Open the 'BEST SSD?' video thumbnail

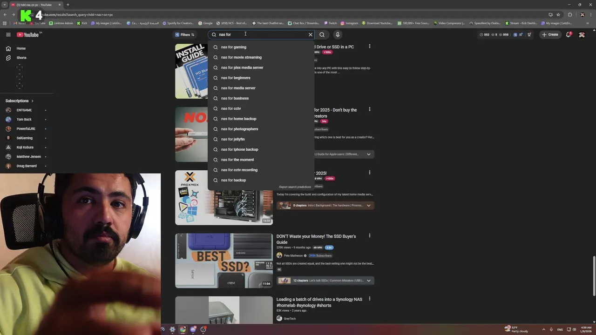pyautogui.click(x=224, y=261)
